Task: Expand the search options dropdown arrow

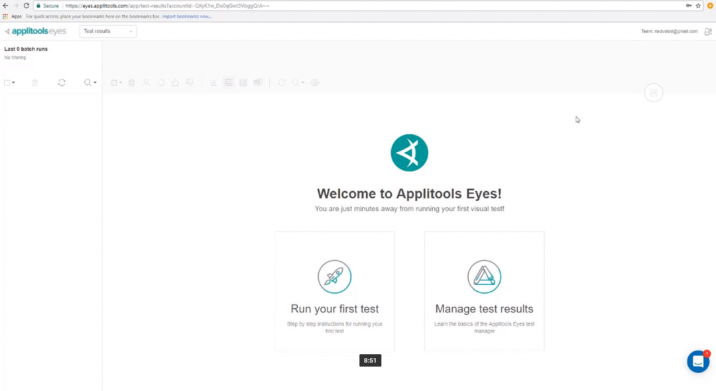Action: point(94,82)
